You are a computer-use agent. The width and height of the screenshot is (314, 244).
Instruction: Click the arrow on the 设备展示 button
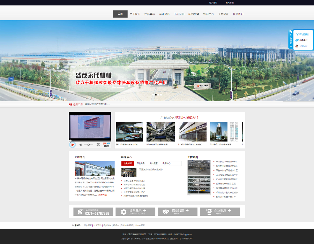145,211
